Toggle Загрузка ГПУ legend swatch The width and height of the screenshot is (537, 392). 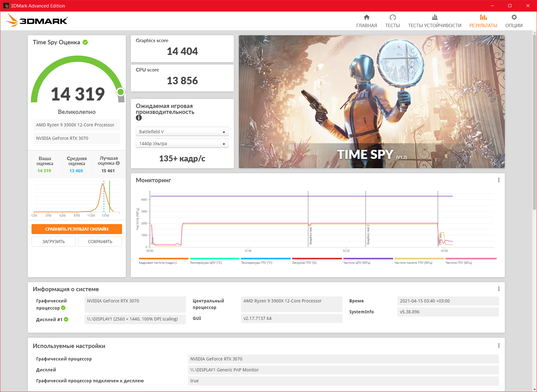(317, 259)
